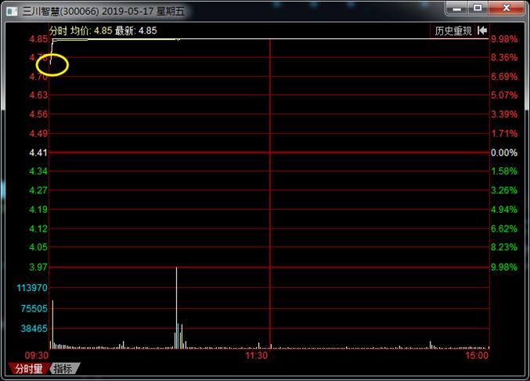Click the 113970 volume axis label
Image resolution: width=530 pixels, height=381 pixels.
click(x=33, y=288)
